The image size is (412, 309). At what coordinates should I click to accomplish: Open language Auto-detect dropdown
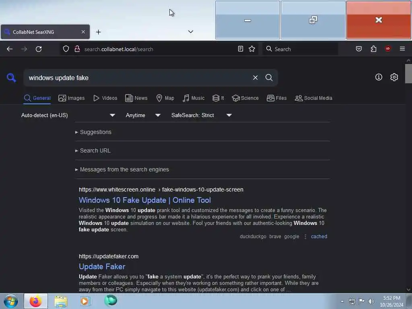point(68,115)
